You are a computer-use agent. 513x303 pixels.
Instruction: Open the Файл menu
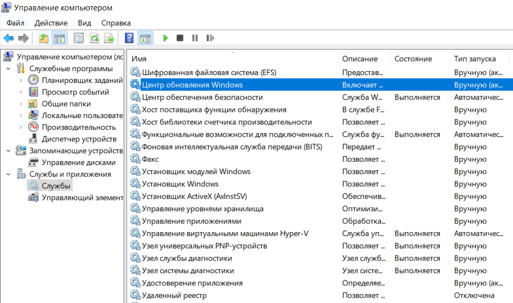click(15, 23)
